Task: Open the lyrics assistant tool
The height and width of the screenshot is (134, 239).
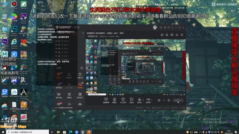Action: 80,96
